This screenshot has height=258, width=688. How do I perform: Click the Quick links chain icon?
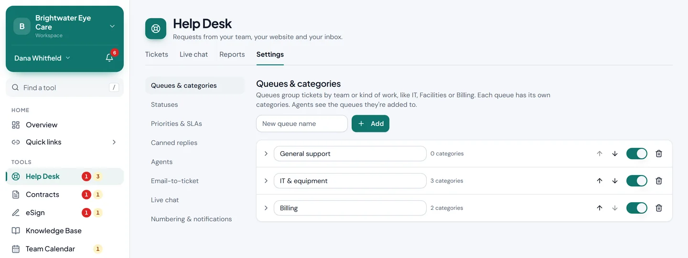(x=16, y=142)
